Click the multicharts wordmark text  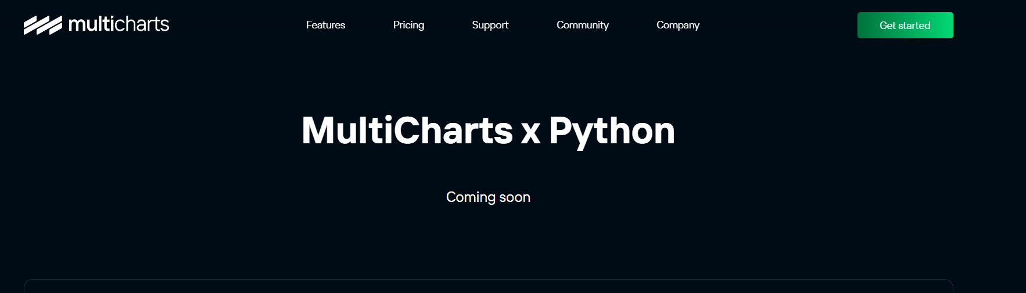(119, 24)
